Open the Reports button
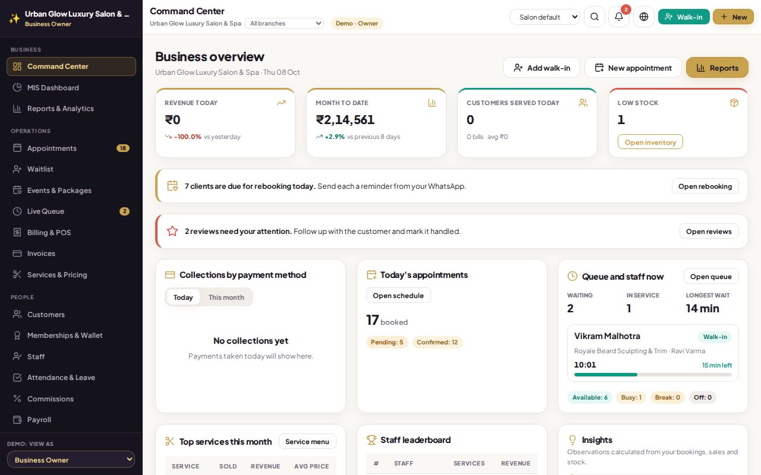This screenshot has width=761, height=475. pos(717,68)
